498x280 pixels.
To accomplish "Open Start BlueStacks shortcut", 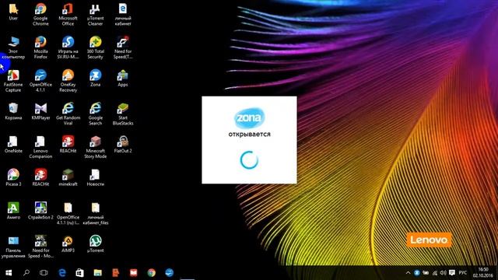I will pos(123,114).
